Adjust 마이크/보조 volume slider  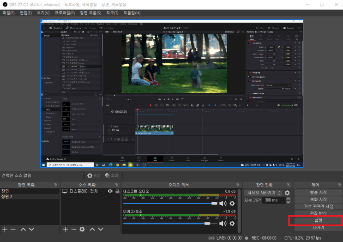[x=170, y=224]
